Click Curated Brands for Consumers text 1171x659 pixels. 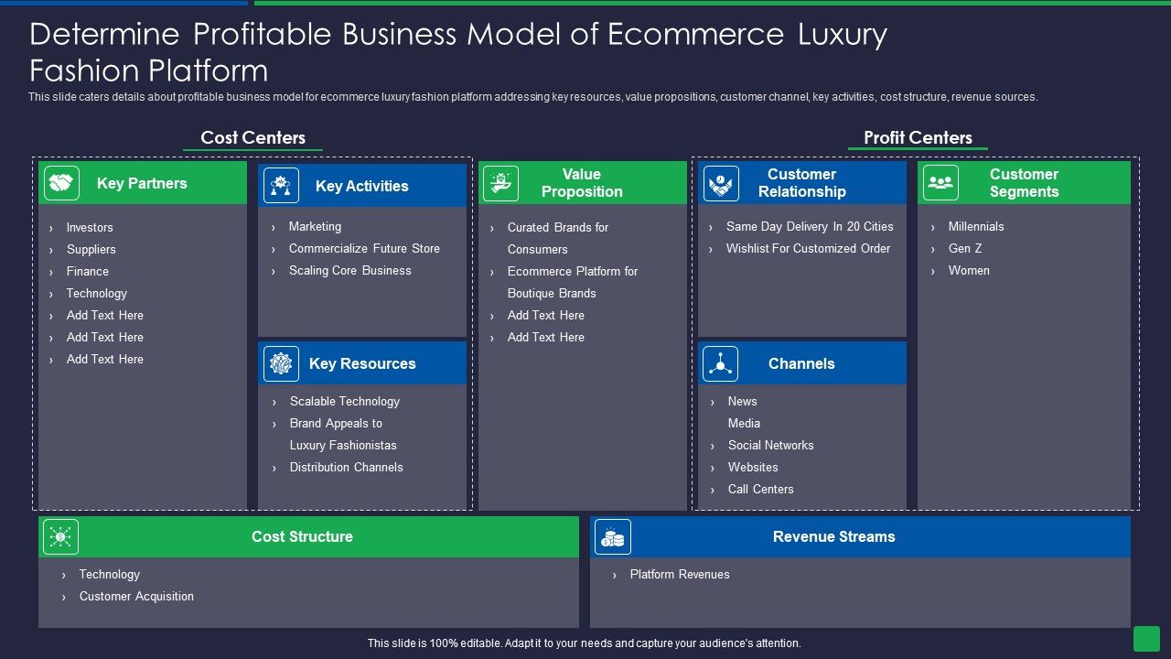[x=558, y=238]
